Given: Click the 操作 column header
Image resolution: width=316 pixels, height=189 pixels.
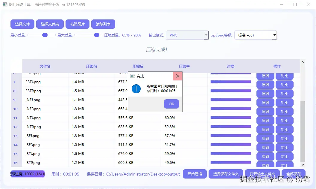Looking at the screenshot, I should (277, 66).
